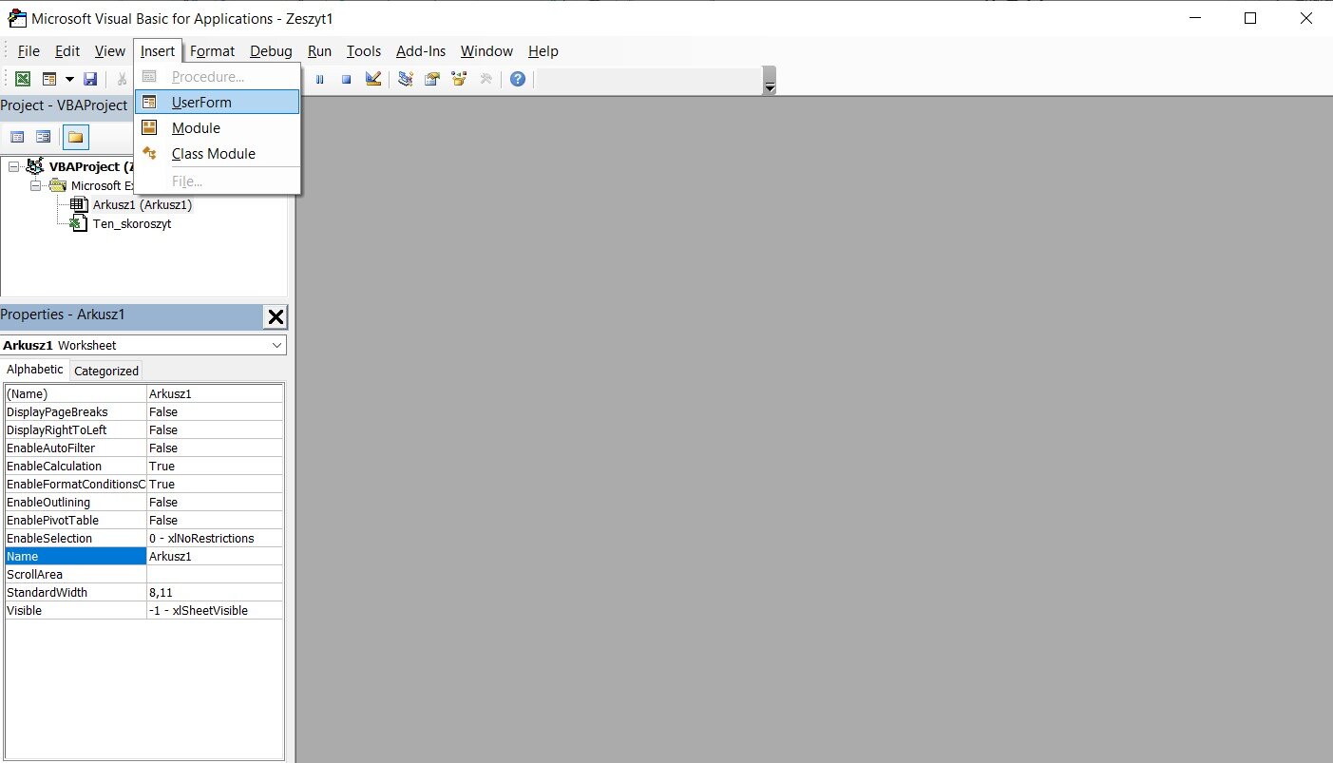Click EnableSelection value 0 - xlNoRestrictions

(215, 538)
